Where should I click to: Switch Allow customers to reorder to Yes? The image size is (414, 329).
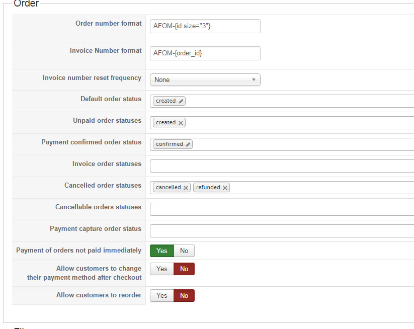(x=162, y=295)
